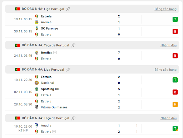
Task: Open Nhánh đấu link in first Taça header
Action: [x=168, y=45]
